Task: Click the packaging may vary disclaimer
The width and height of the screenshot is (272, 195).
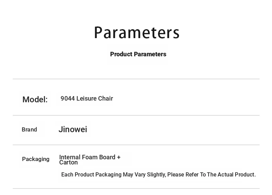Action: (x=158, y=175)
